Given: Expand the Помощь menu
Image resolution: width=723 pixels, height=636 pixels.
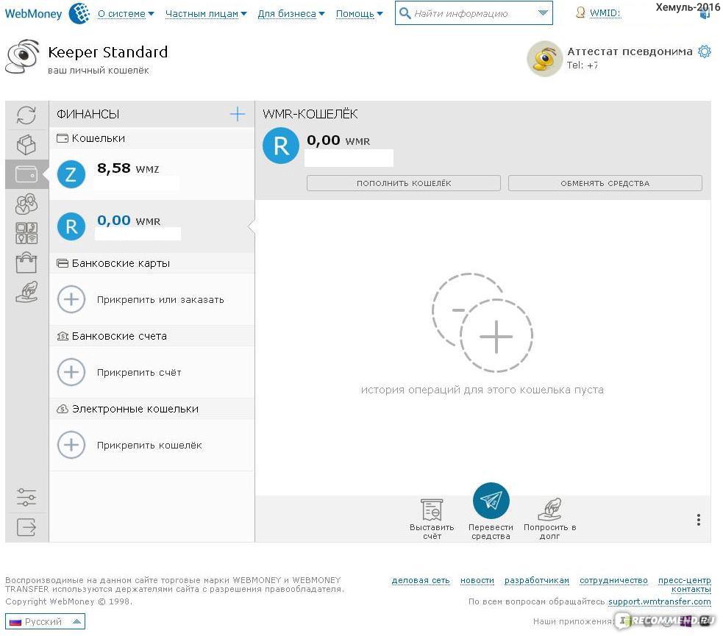Looking at the screenshot, I should click(359, 14).
